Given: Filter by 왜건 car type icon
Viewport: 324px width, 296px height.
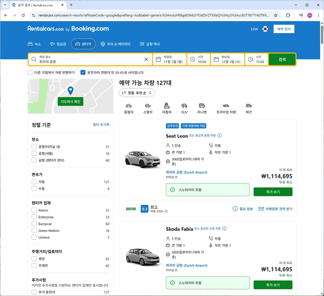Looking at the screenshot, I should [249, 108].
